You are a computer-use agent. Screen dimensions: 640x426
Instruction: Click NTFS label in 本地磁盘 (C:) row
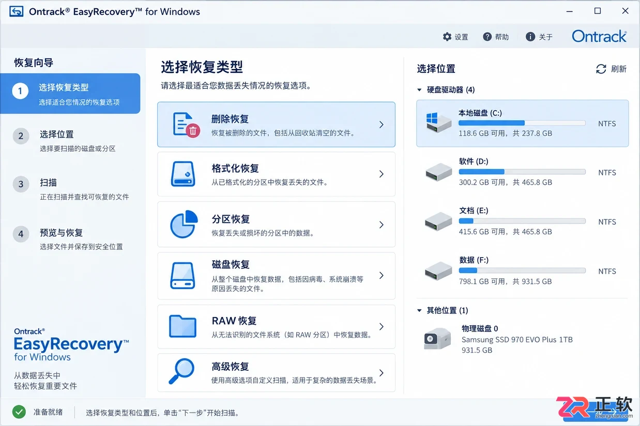[607, 123]
